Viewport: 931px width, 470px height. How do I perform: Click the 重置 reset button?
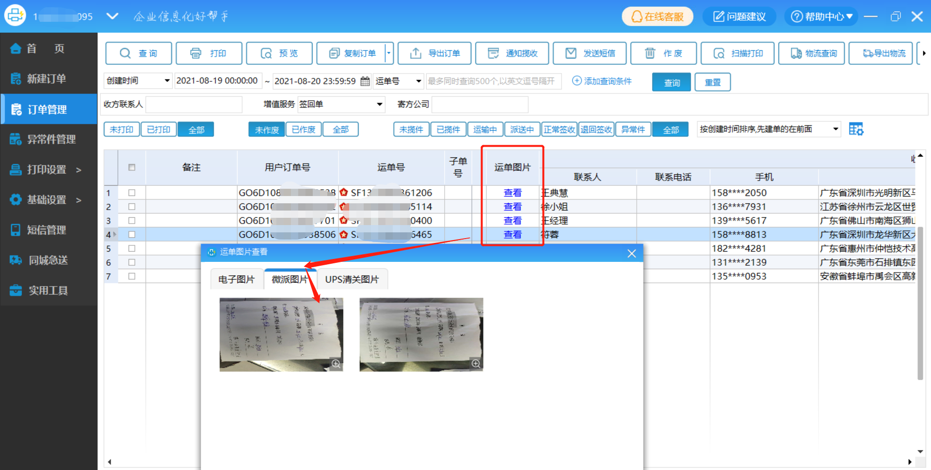712,82
